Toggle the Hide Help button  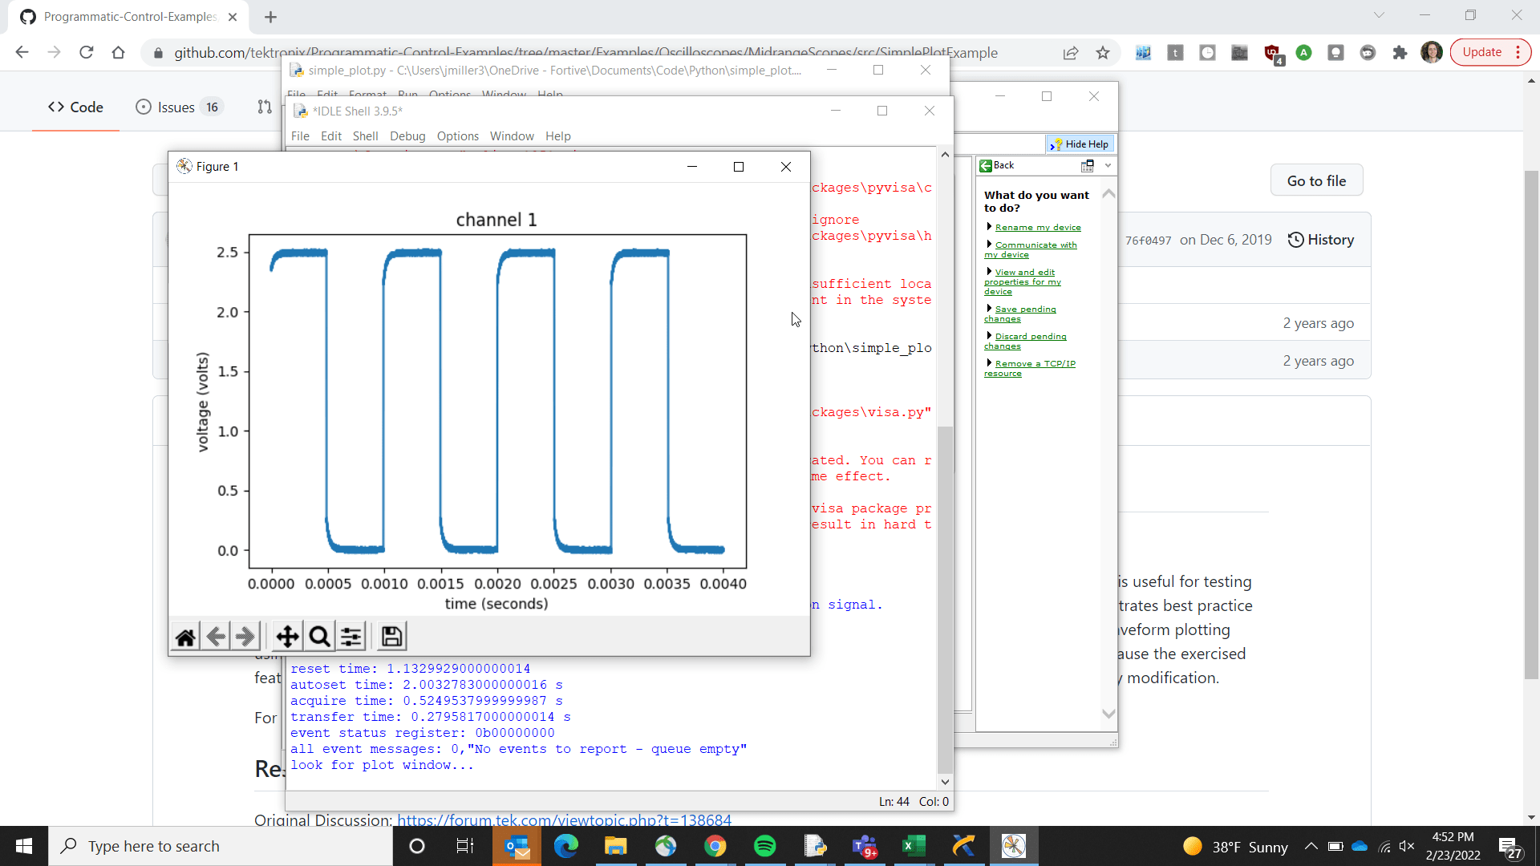[1080, 144]
